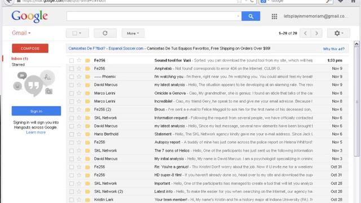Click importance marker on 'Re: You're a genius!' email

87,167
